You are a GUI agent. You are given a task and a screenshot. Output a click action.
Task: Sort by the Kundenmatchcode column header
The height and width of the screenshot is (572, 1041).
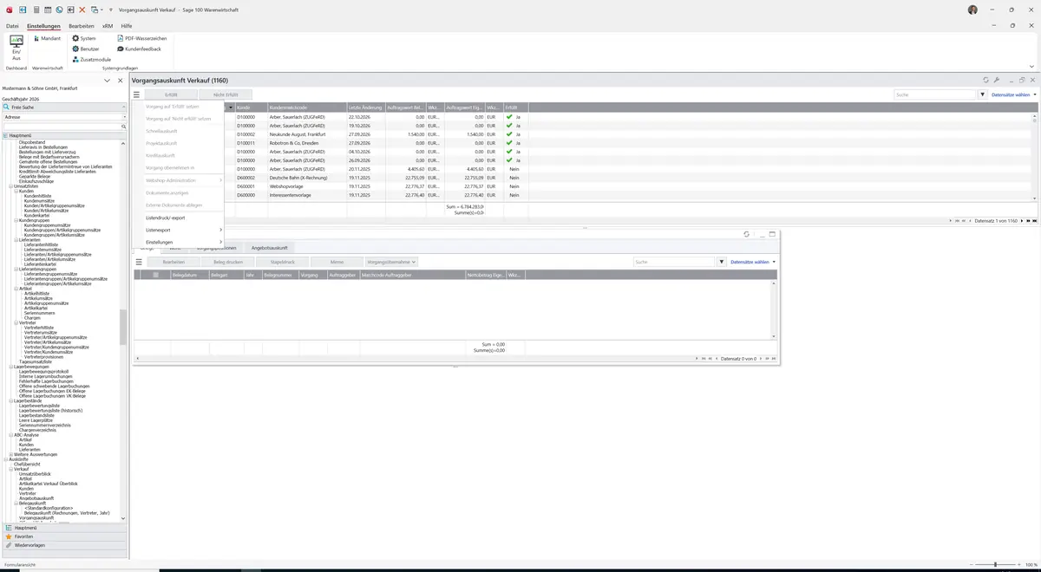tap(307, 107)
